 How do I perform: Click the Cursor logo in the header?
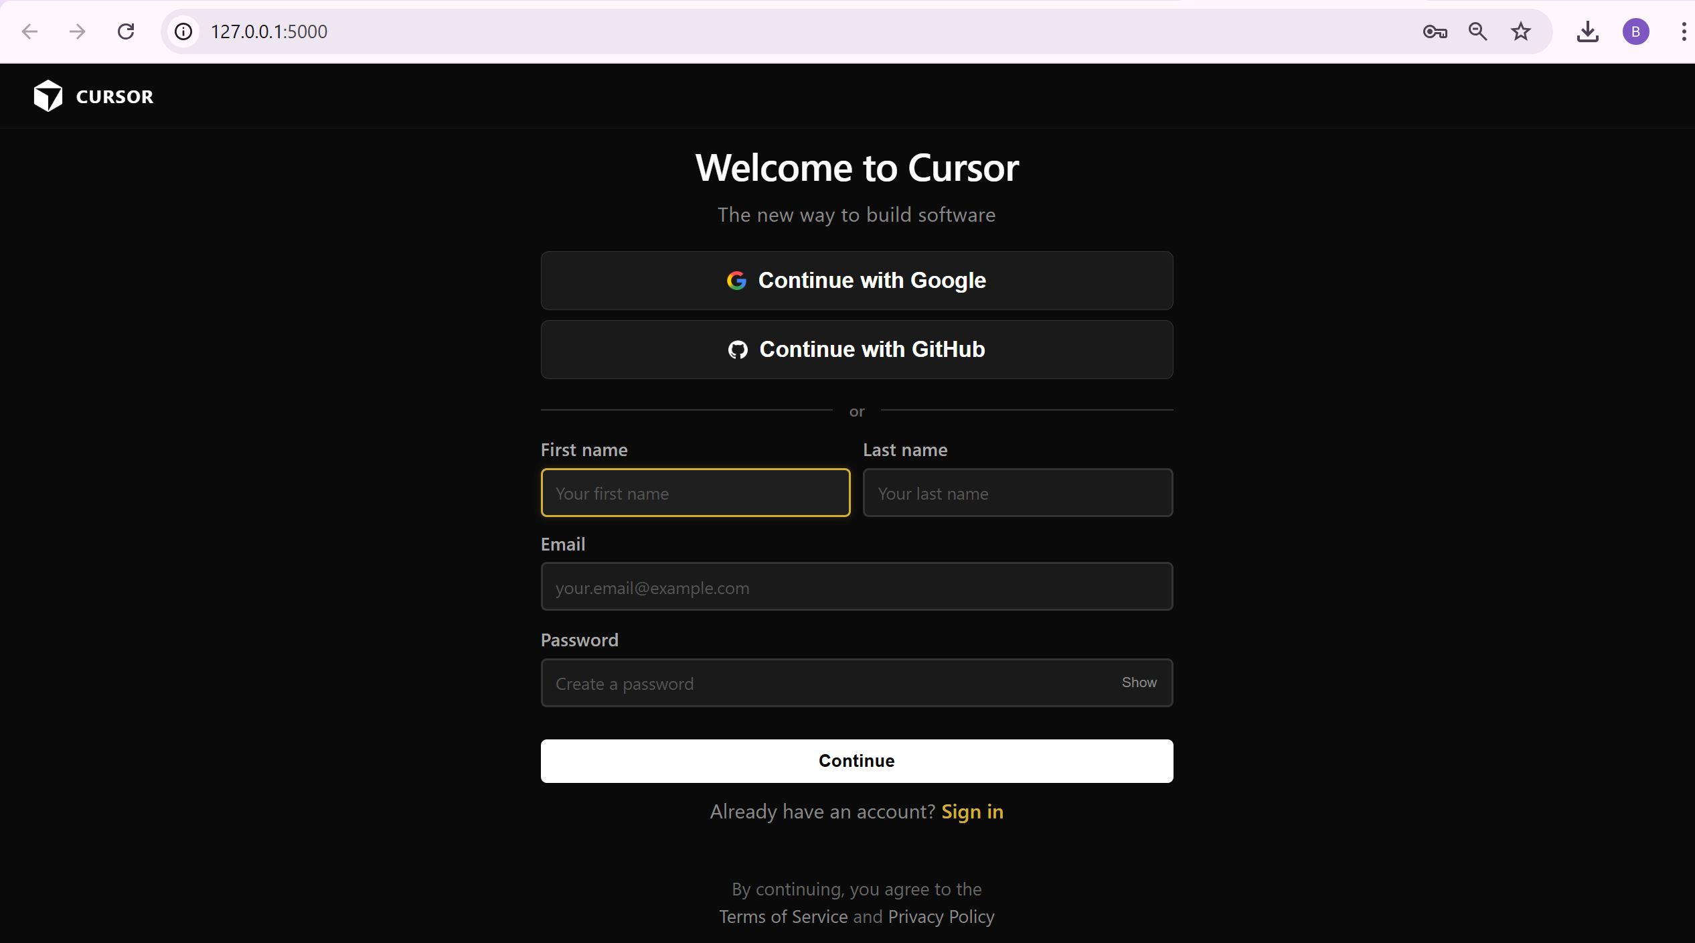(92, 96)
